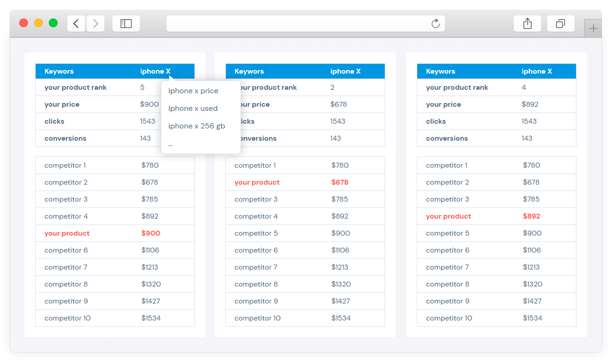Select 'competitor 2' in first competitor list

coord(66,182)
